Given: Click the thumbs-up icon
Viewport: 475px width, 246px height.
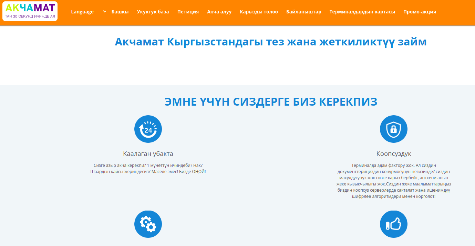Looking at the screenshot, I should 393,224.
